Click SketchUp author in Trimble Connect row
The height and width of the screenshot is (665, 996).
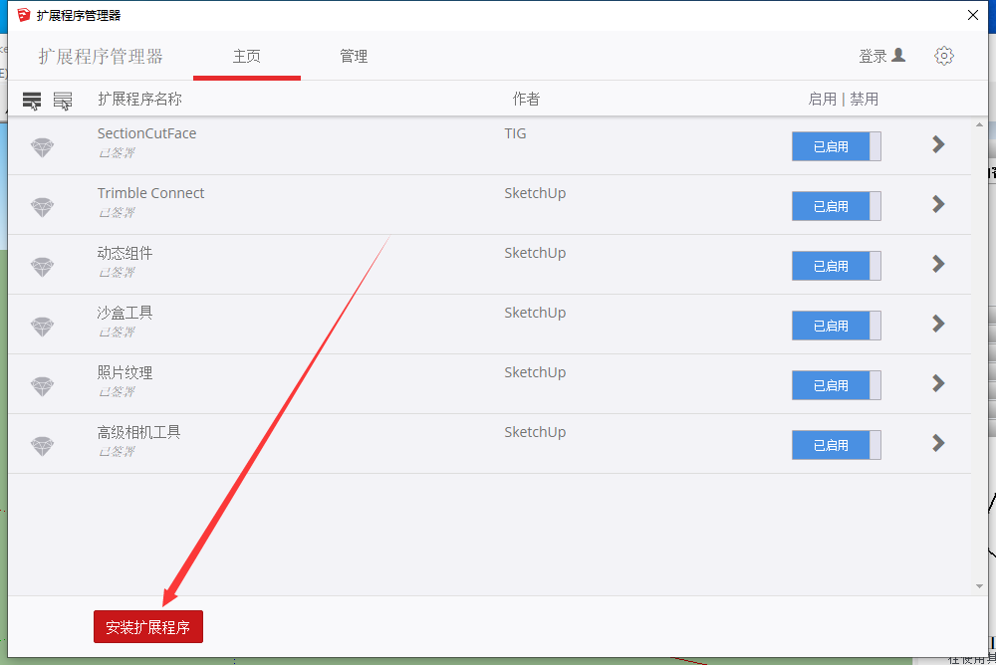click(535, 193)
